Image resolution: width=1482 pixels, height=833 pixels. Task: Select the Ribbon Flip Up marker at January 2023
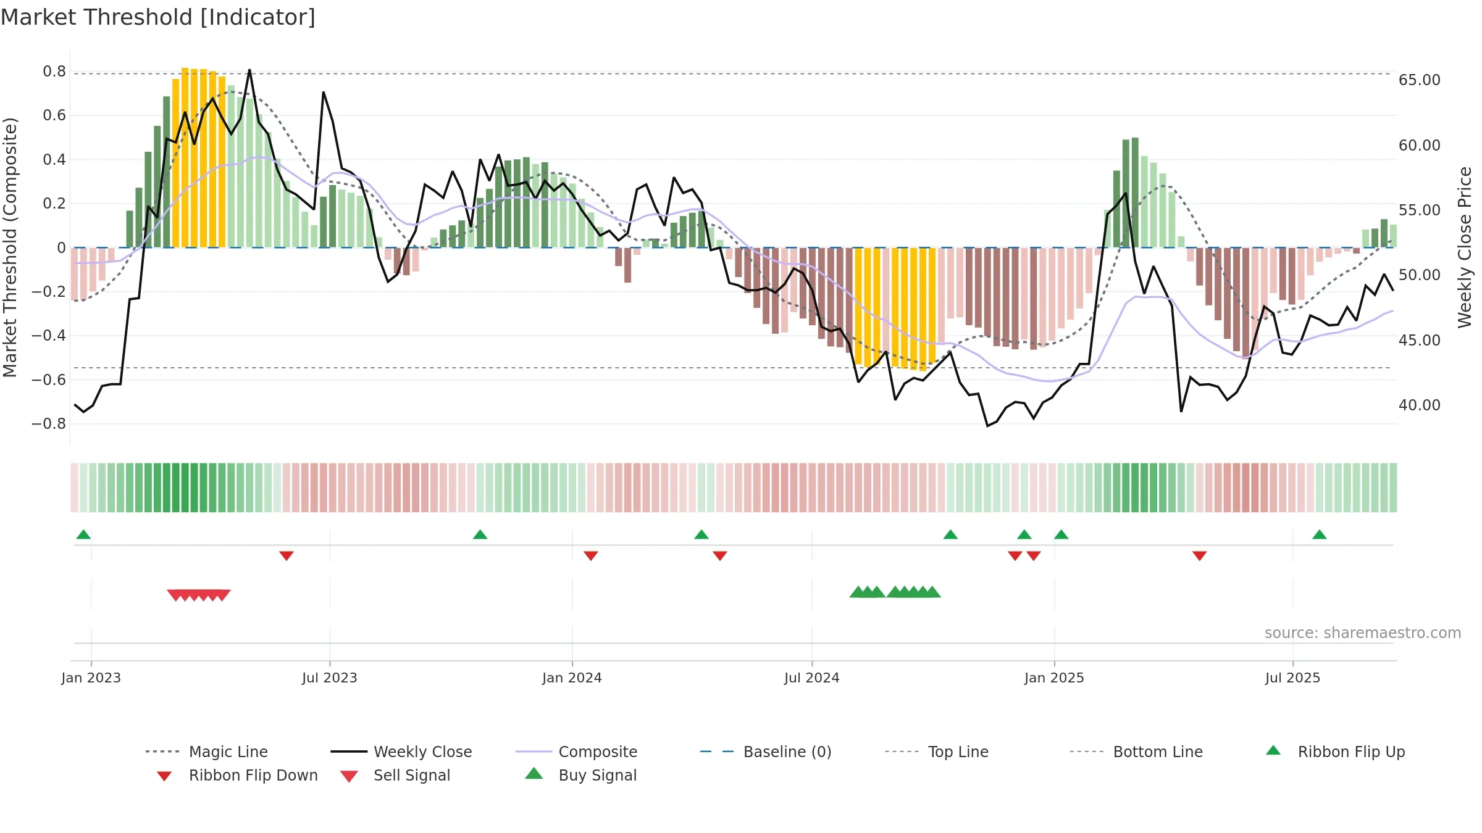click(83, 534)
